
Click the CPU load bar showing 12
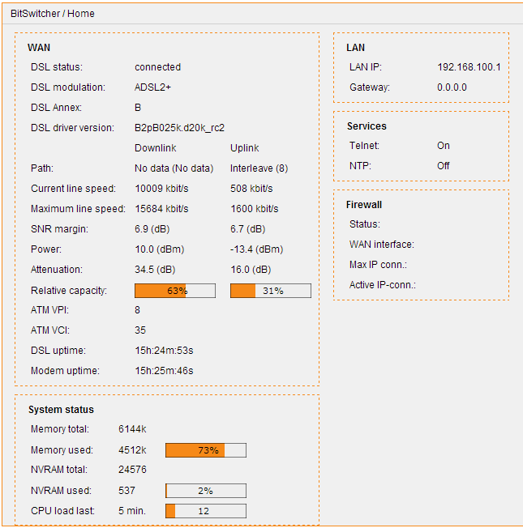click(206, 511)
